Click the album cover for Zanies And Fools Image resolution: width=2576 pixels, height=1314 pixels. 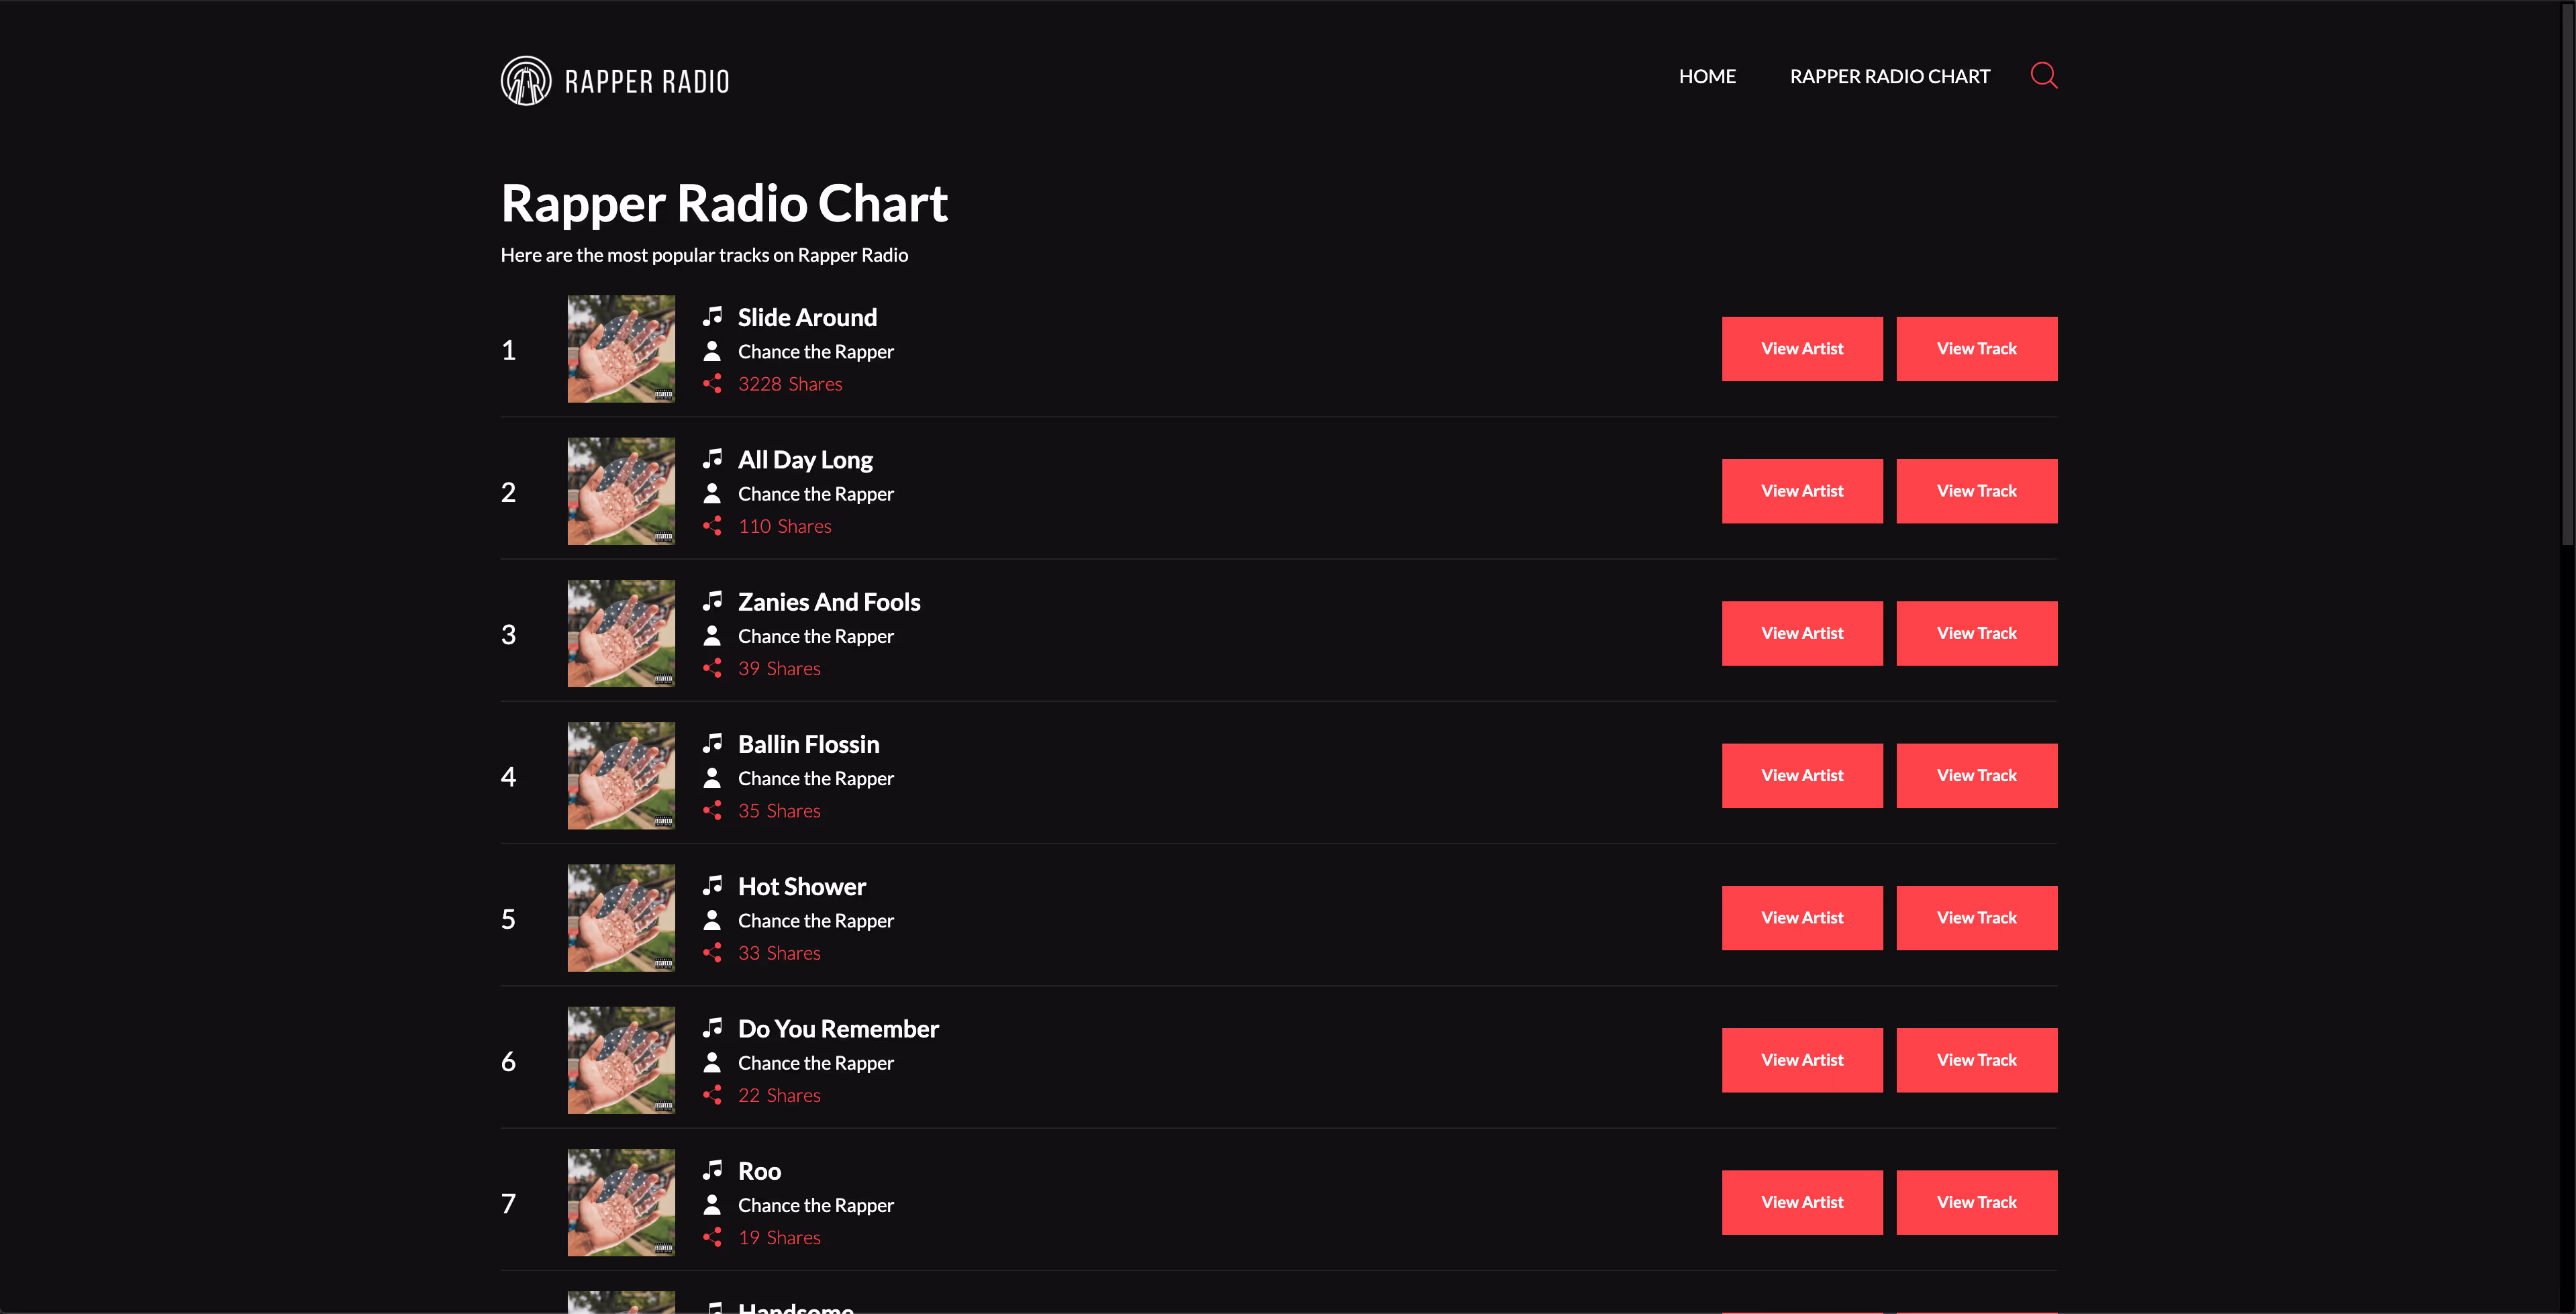(x=621, y=633)
